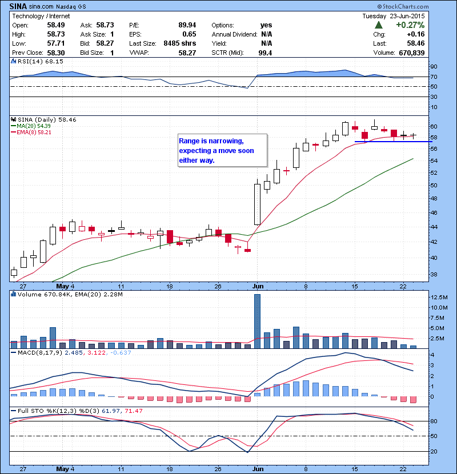Click the Bid Size label
This screenshot has height=474, width=457.
92,53
